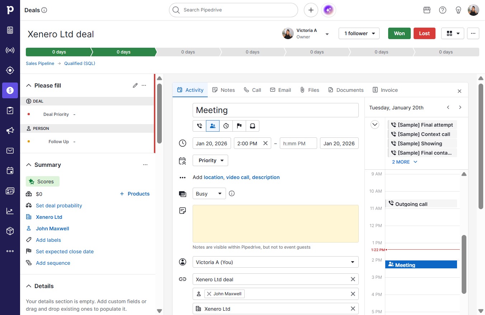
Task: Open the AI assistant sparkle icon
Action: [329, 10]
